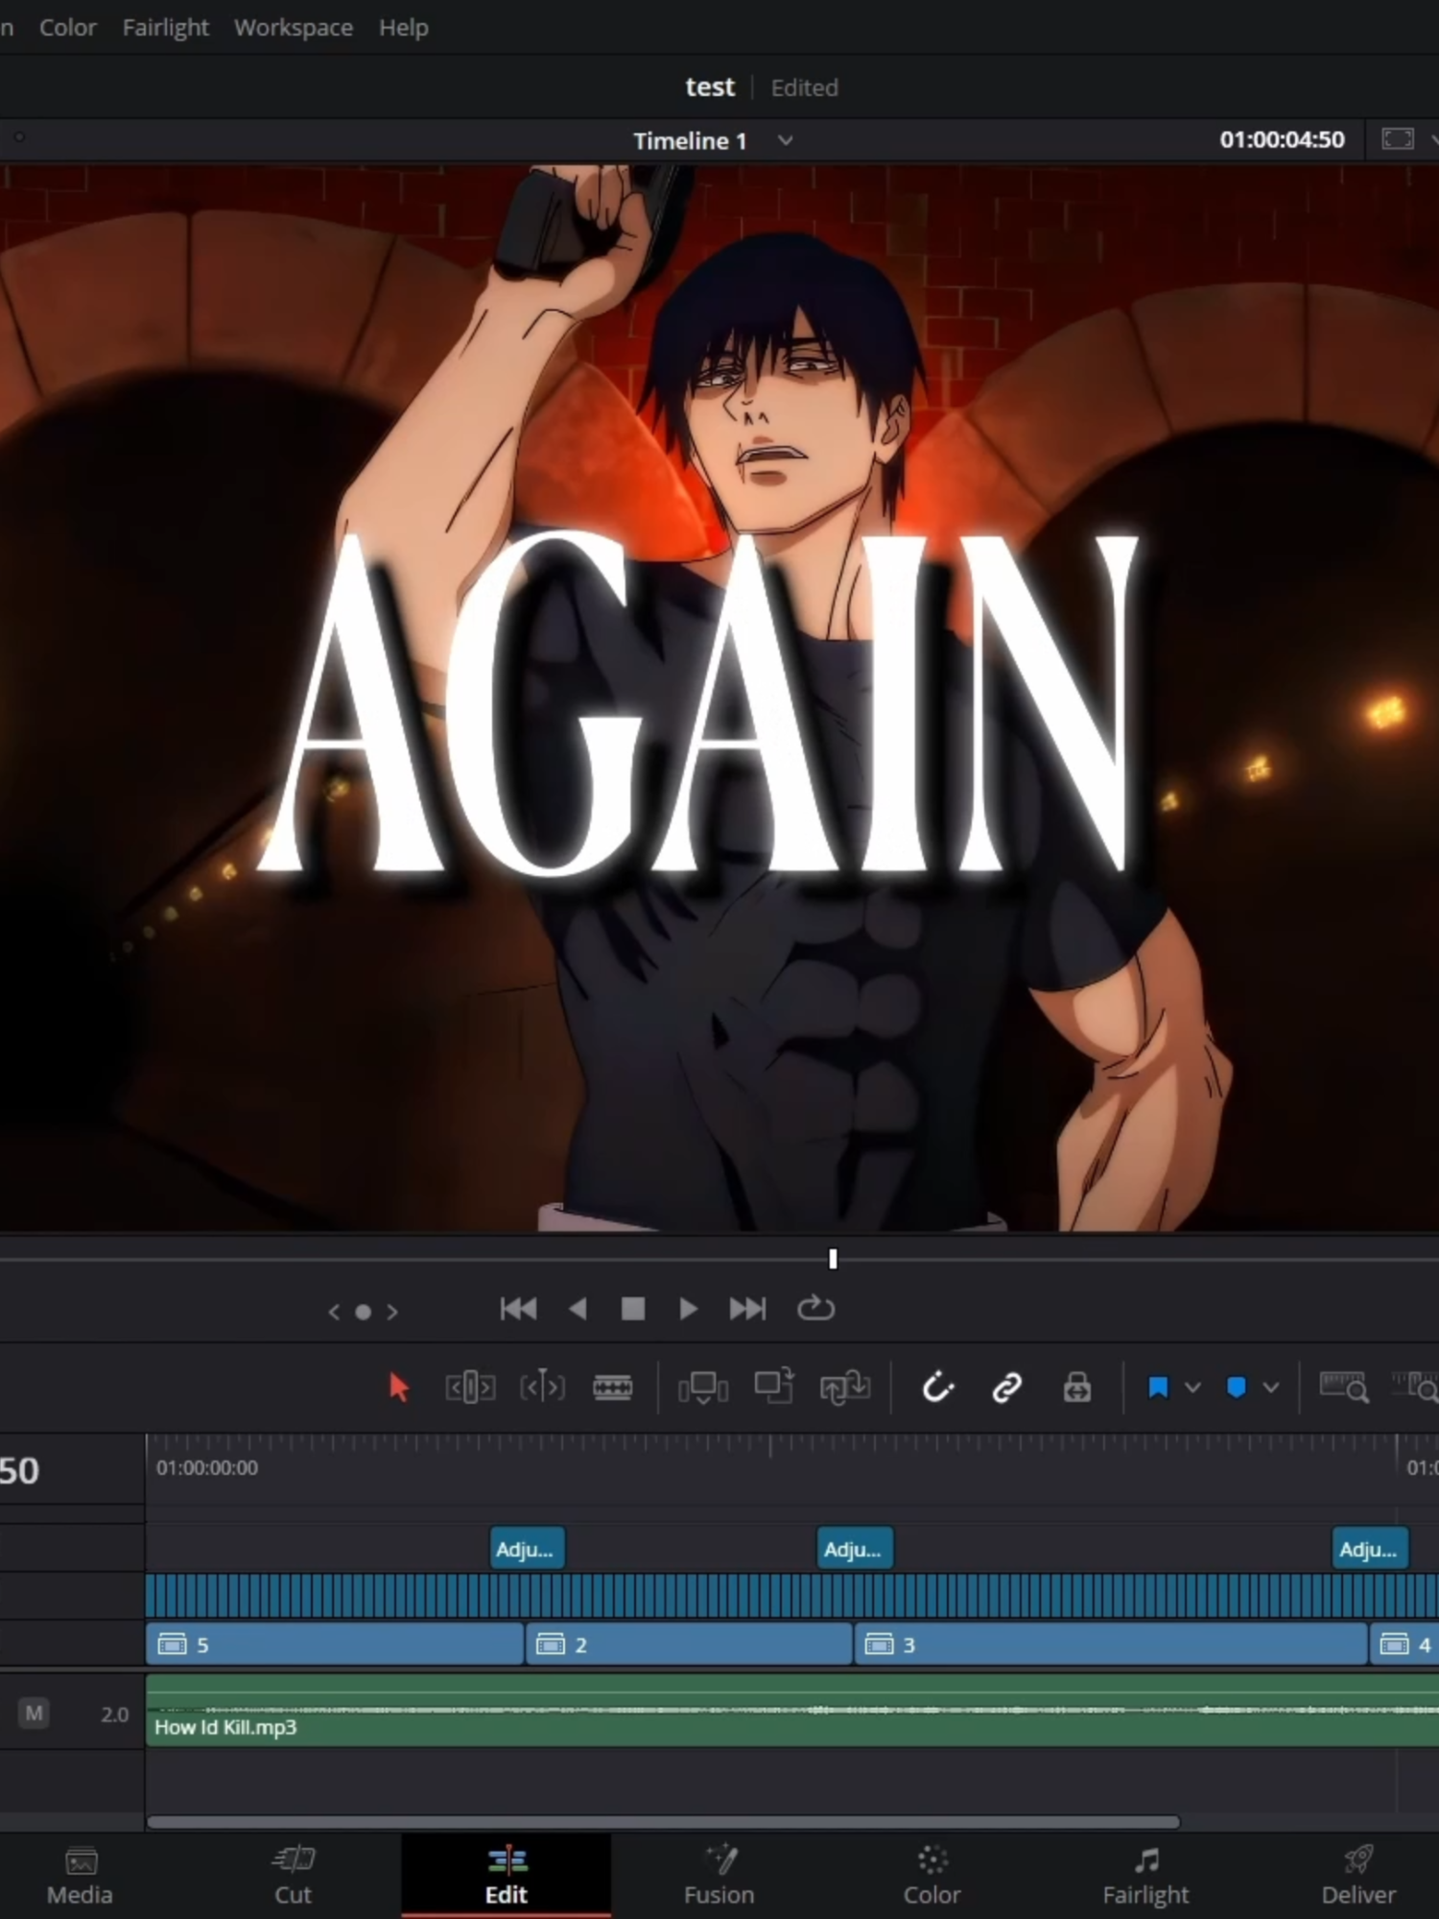
Task: Click ruler at 01:00:00:00
Action: 207,1468
